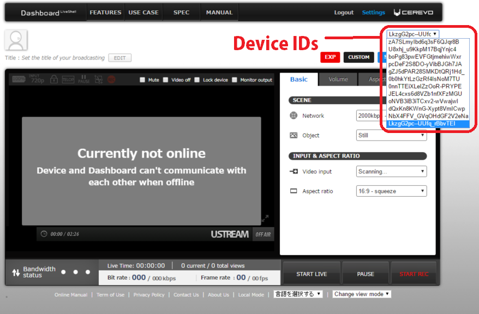Click the user profile avatar
The height and width of the screenshot is (314, 479).
tap(16, 40)
